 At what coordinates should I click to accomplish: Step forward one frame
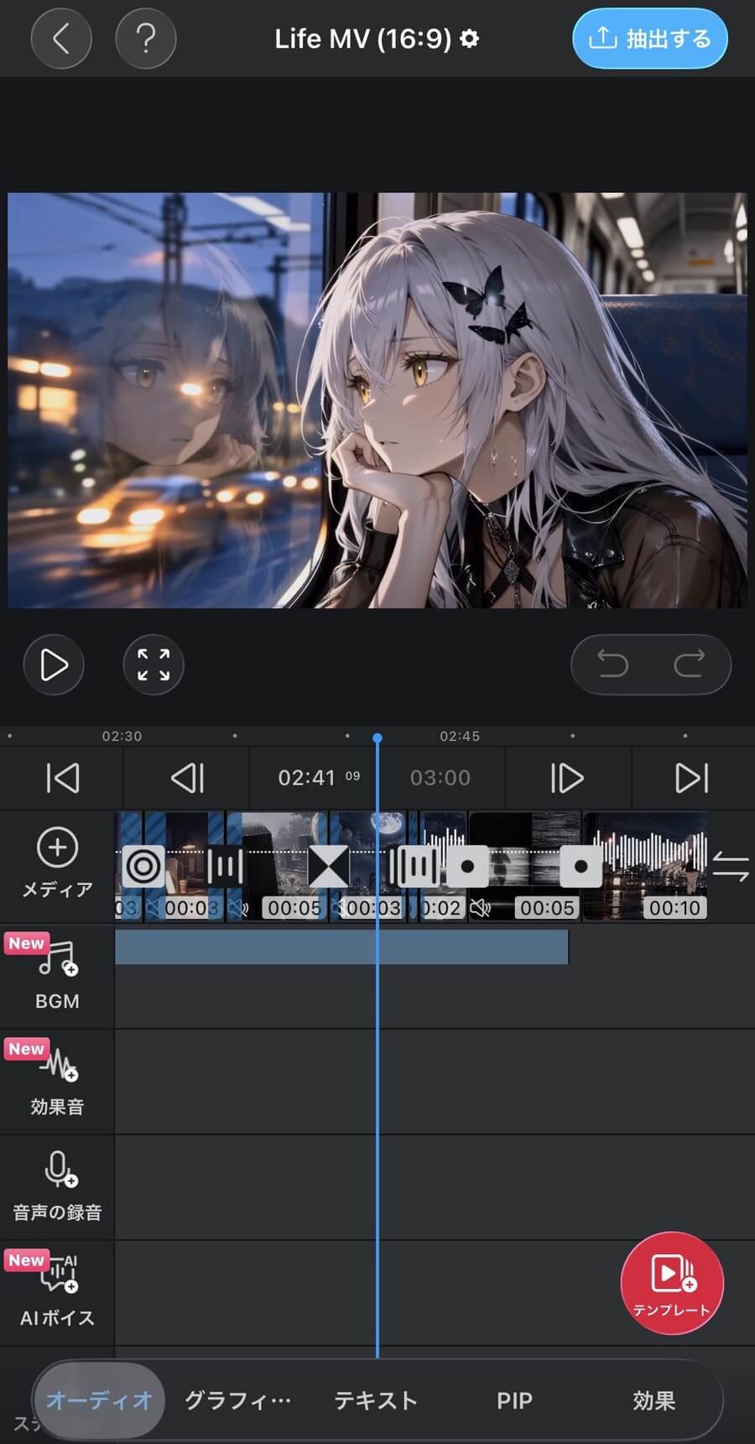click(567, 778)
